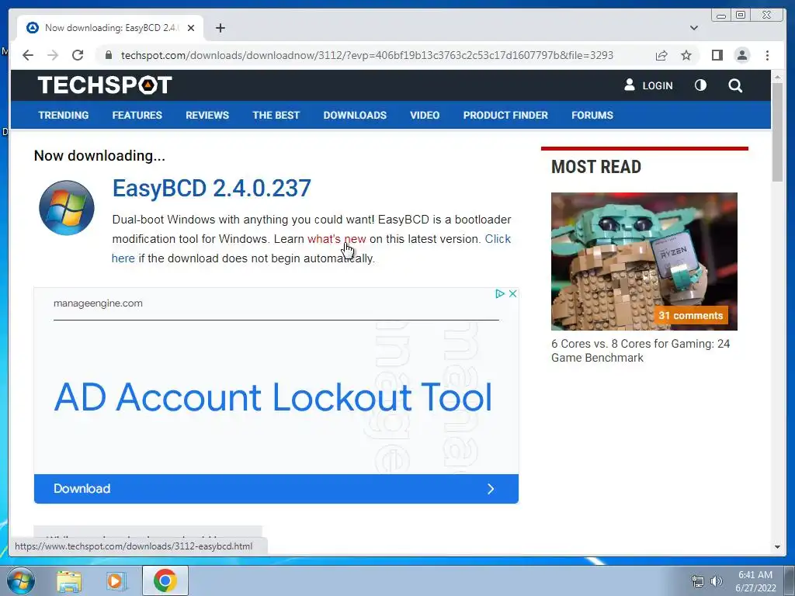Click the manageengine.com ad text

[x=98, y=303]
